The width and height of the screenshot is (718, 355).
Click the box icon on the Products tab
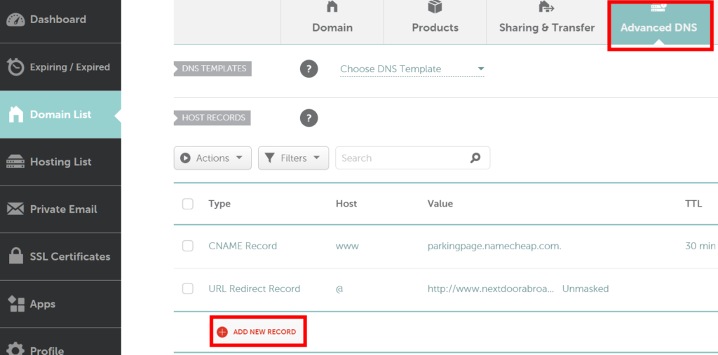click(x=435, y=6)
